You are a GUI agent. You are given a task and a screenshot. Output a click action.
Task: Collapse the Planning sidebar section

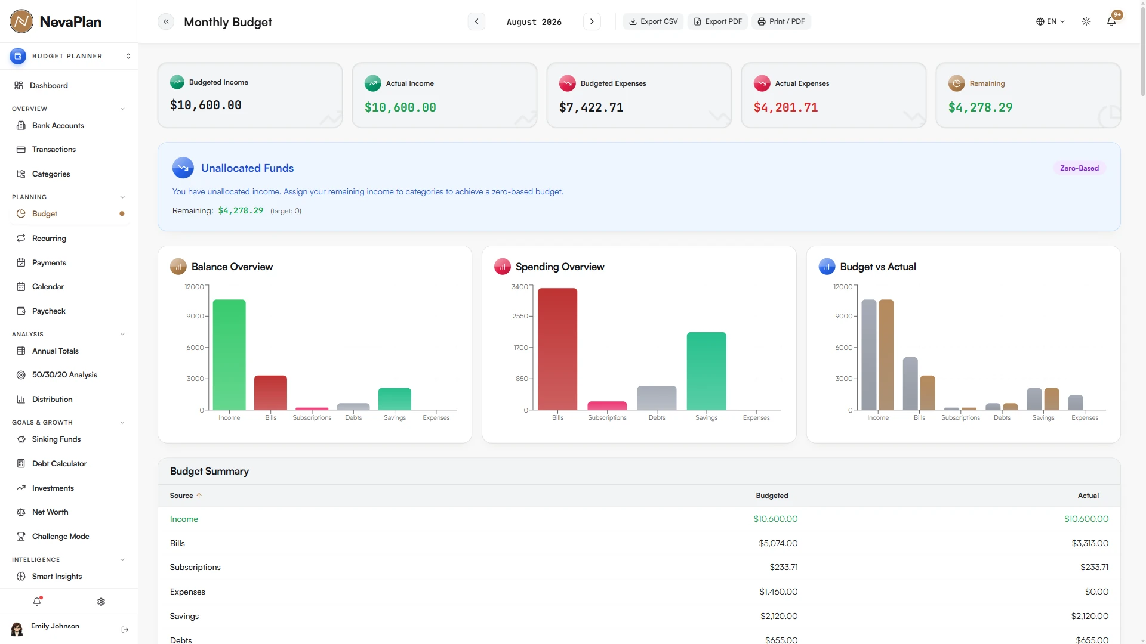tap(122, 197)
